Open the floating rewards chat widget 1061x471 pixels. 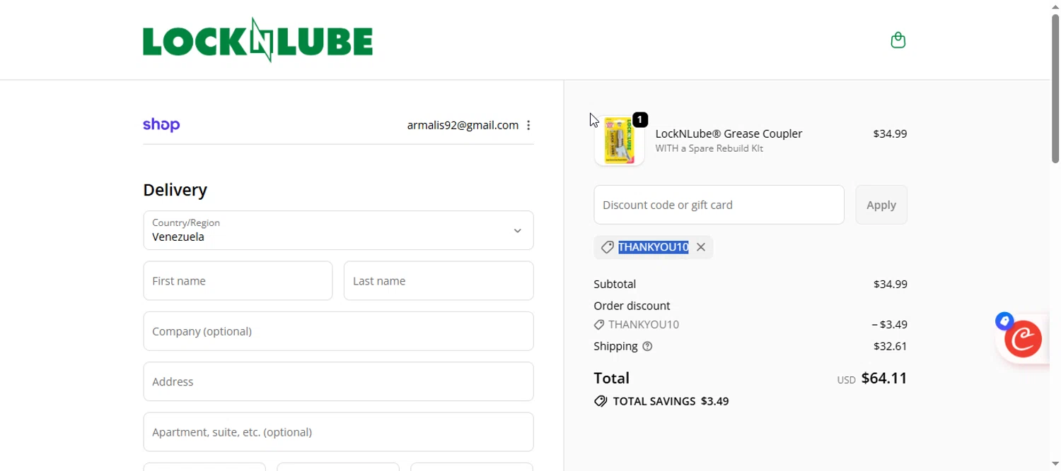(x=1023, y=339)
